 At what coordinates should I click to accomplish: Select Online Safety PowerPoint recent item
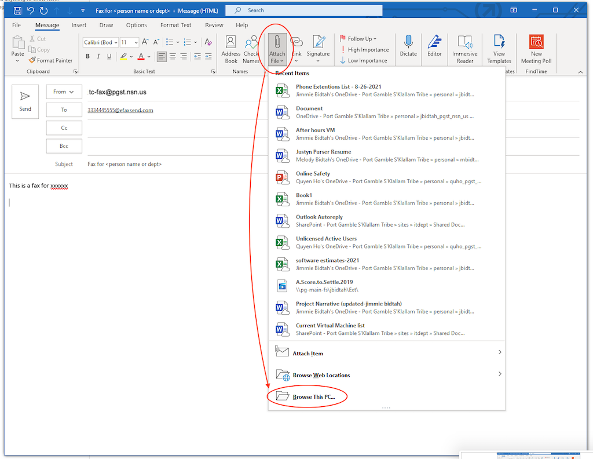point(386,177)
